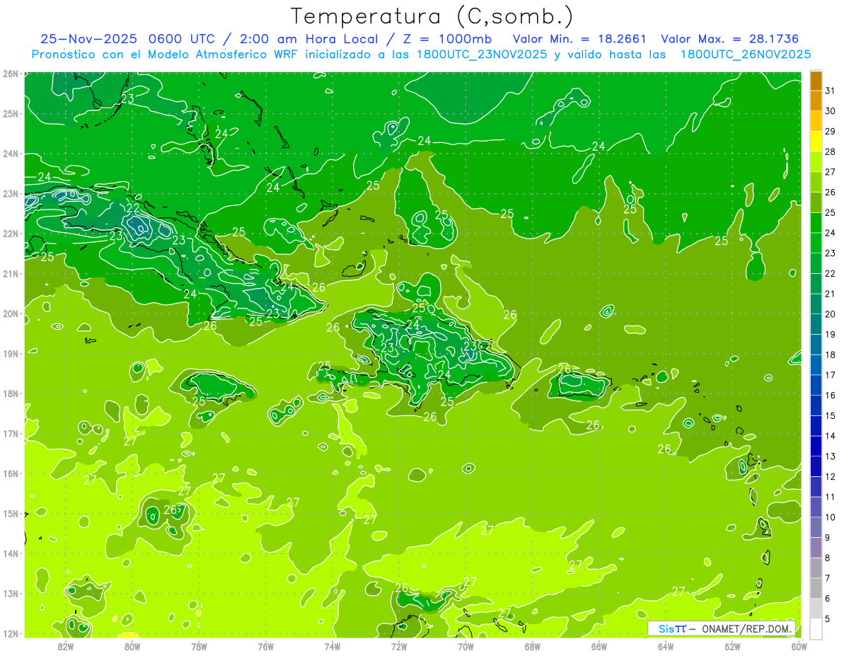Click the 16N latitude axis label
Image resolution: width=849 pixels, height=656 pixels.
tap(10, 473)
